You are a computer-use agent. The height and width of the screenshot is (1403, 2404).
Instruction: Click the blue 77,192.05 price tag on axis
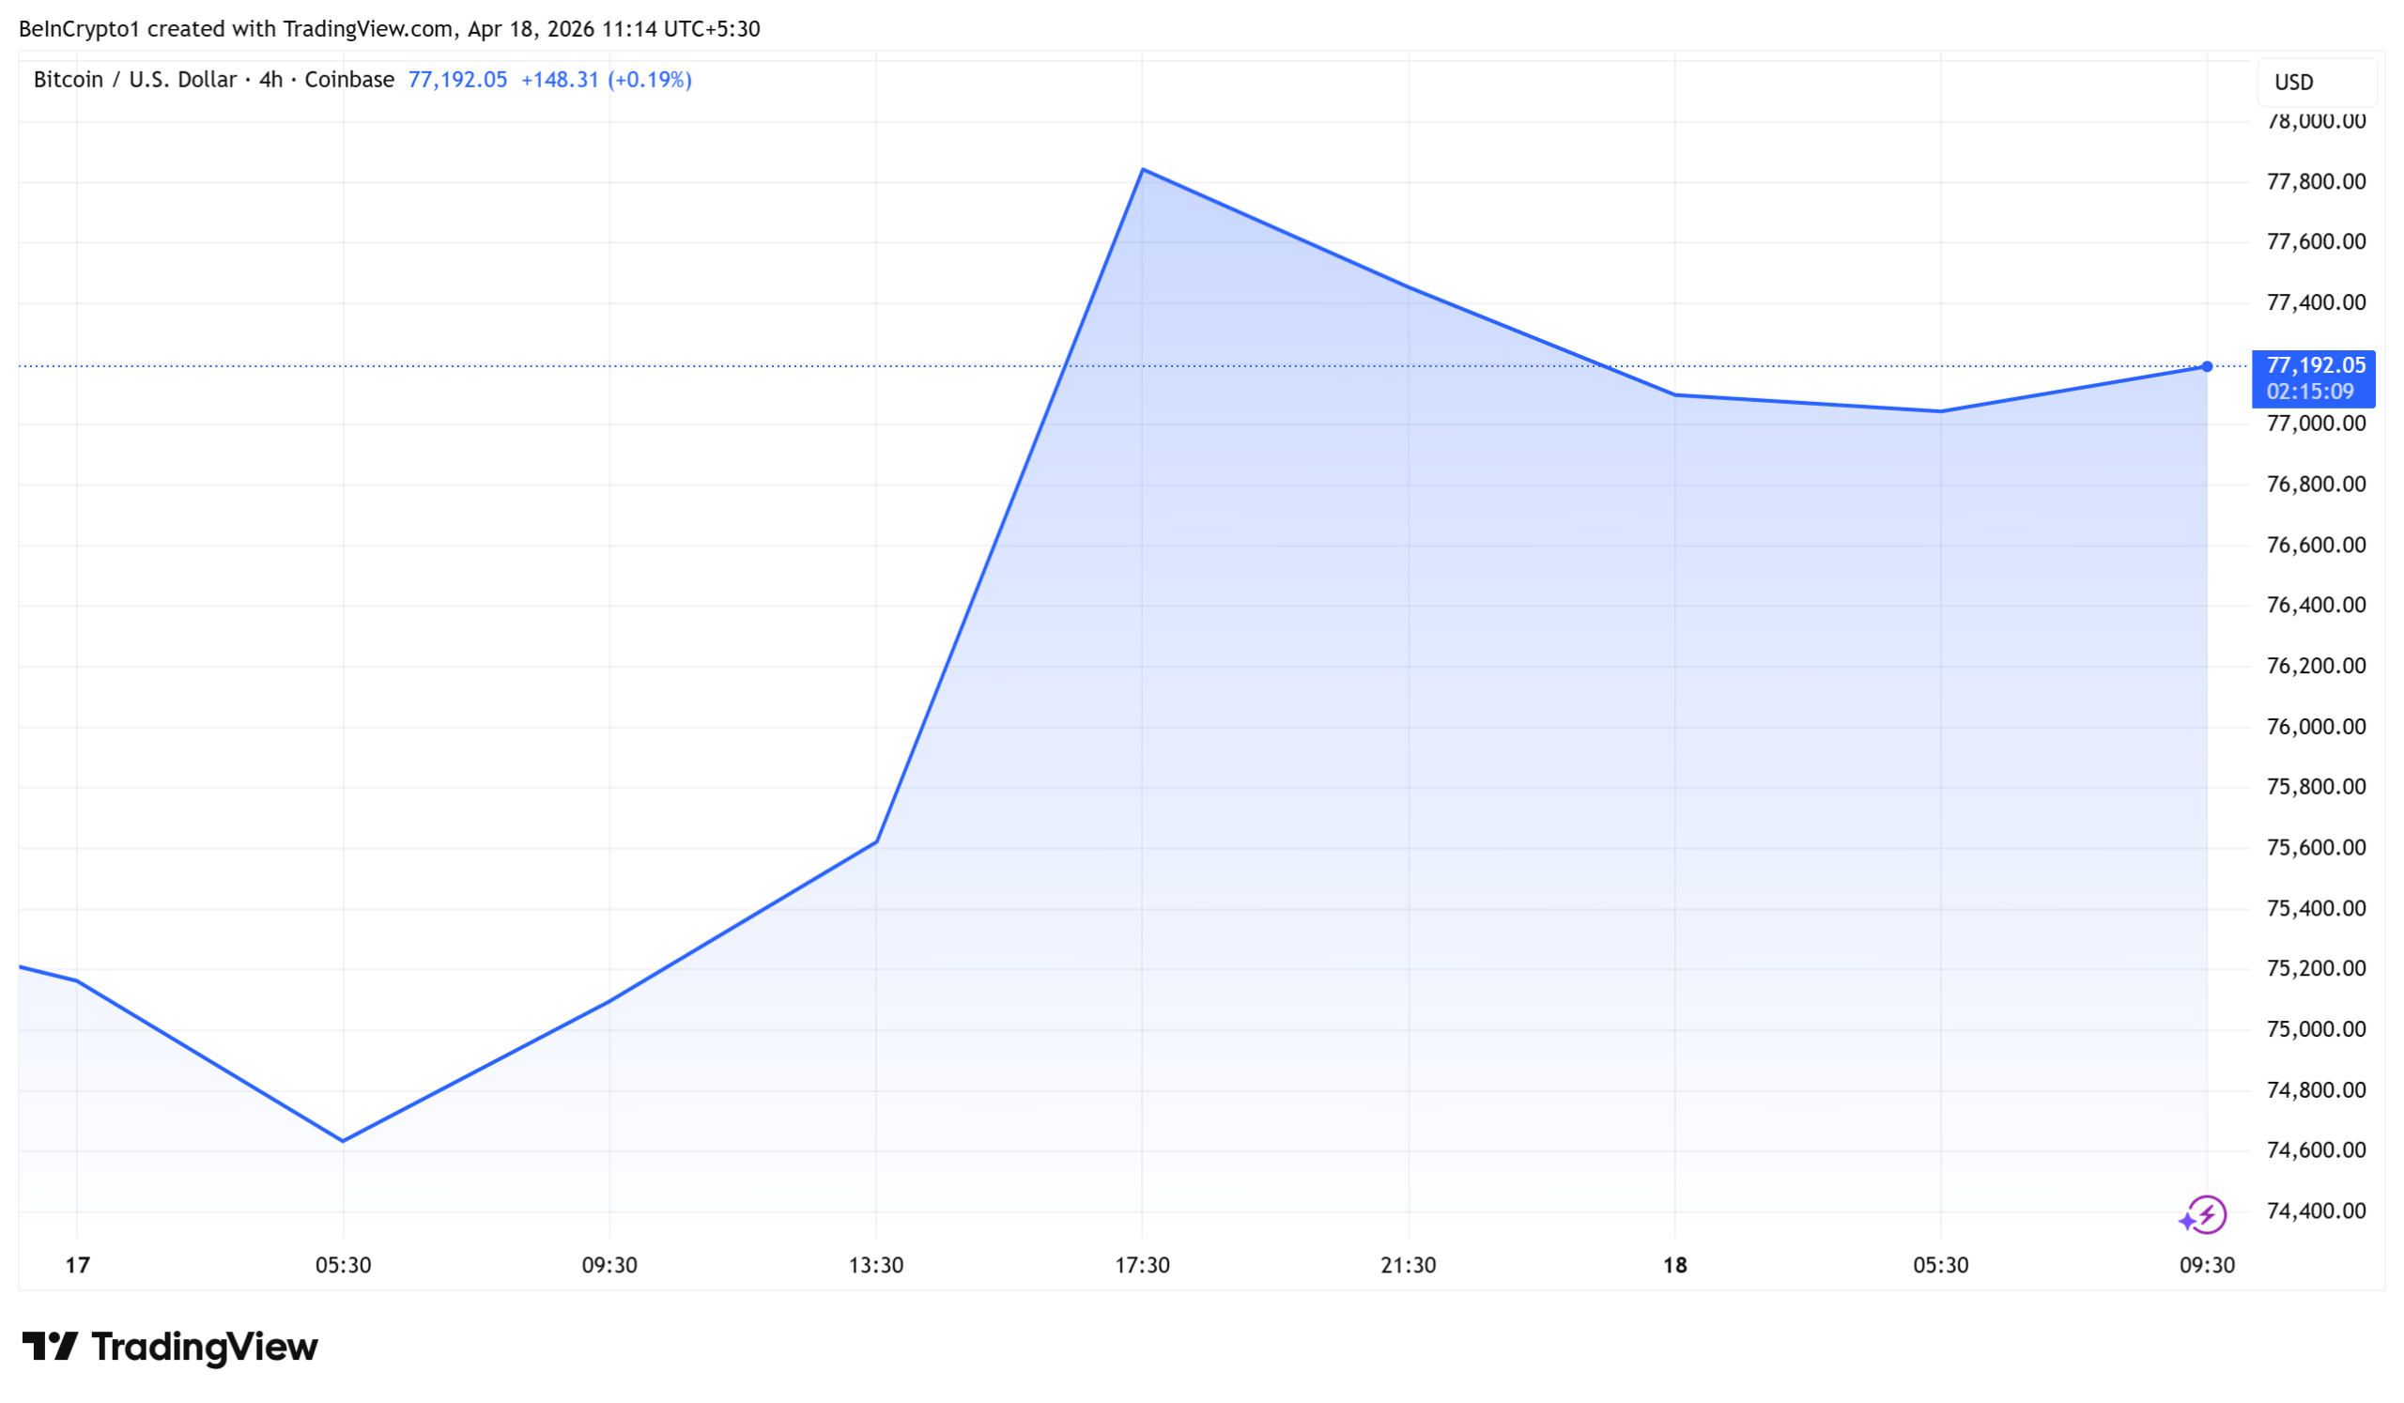point(2313,378)
